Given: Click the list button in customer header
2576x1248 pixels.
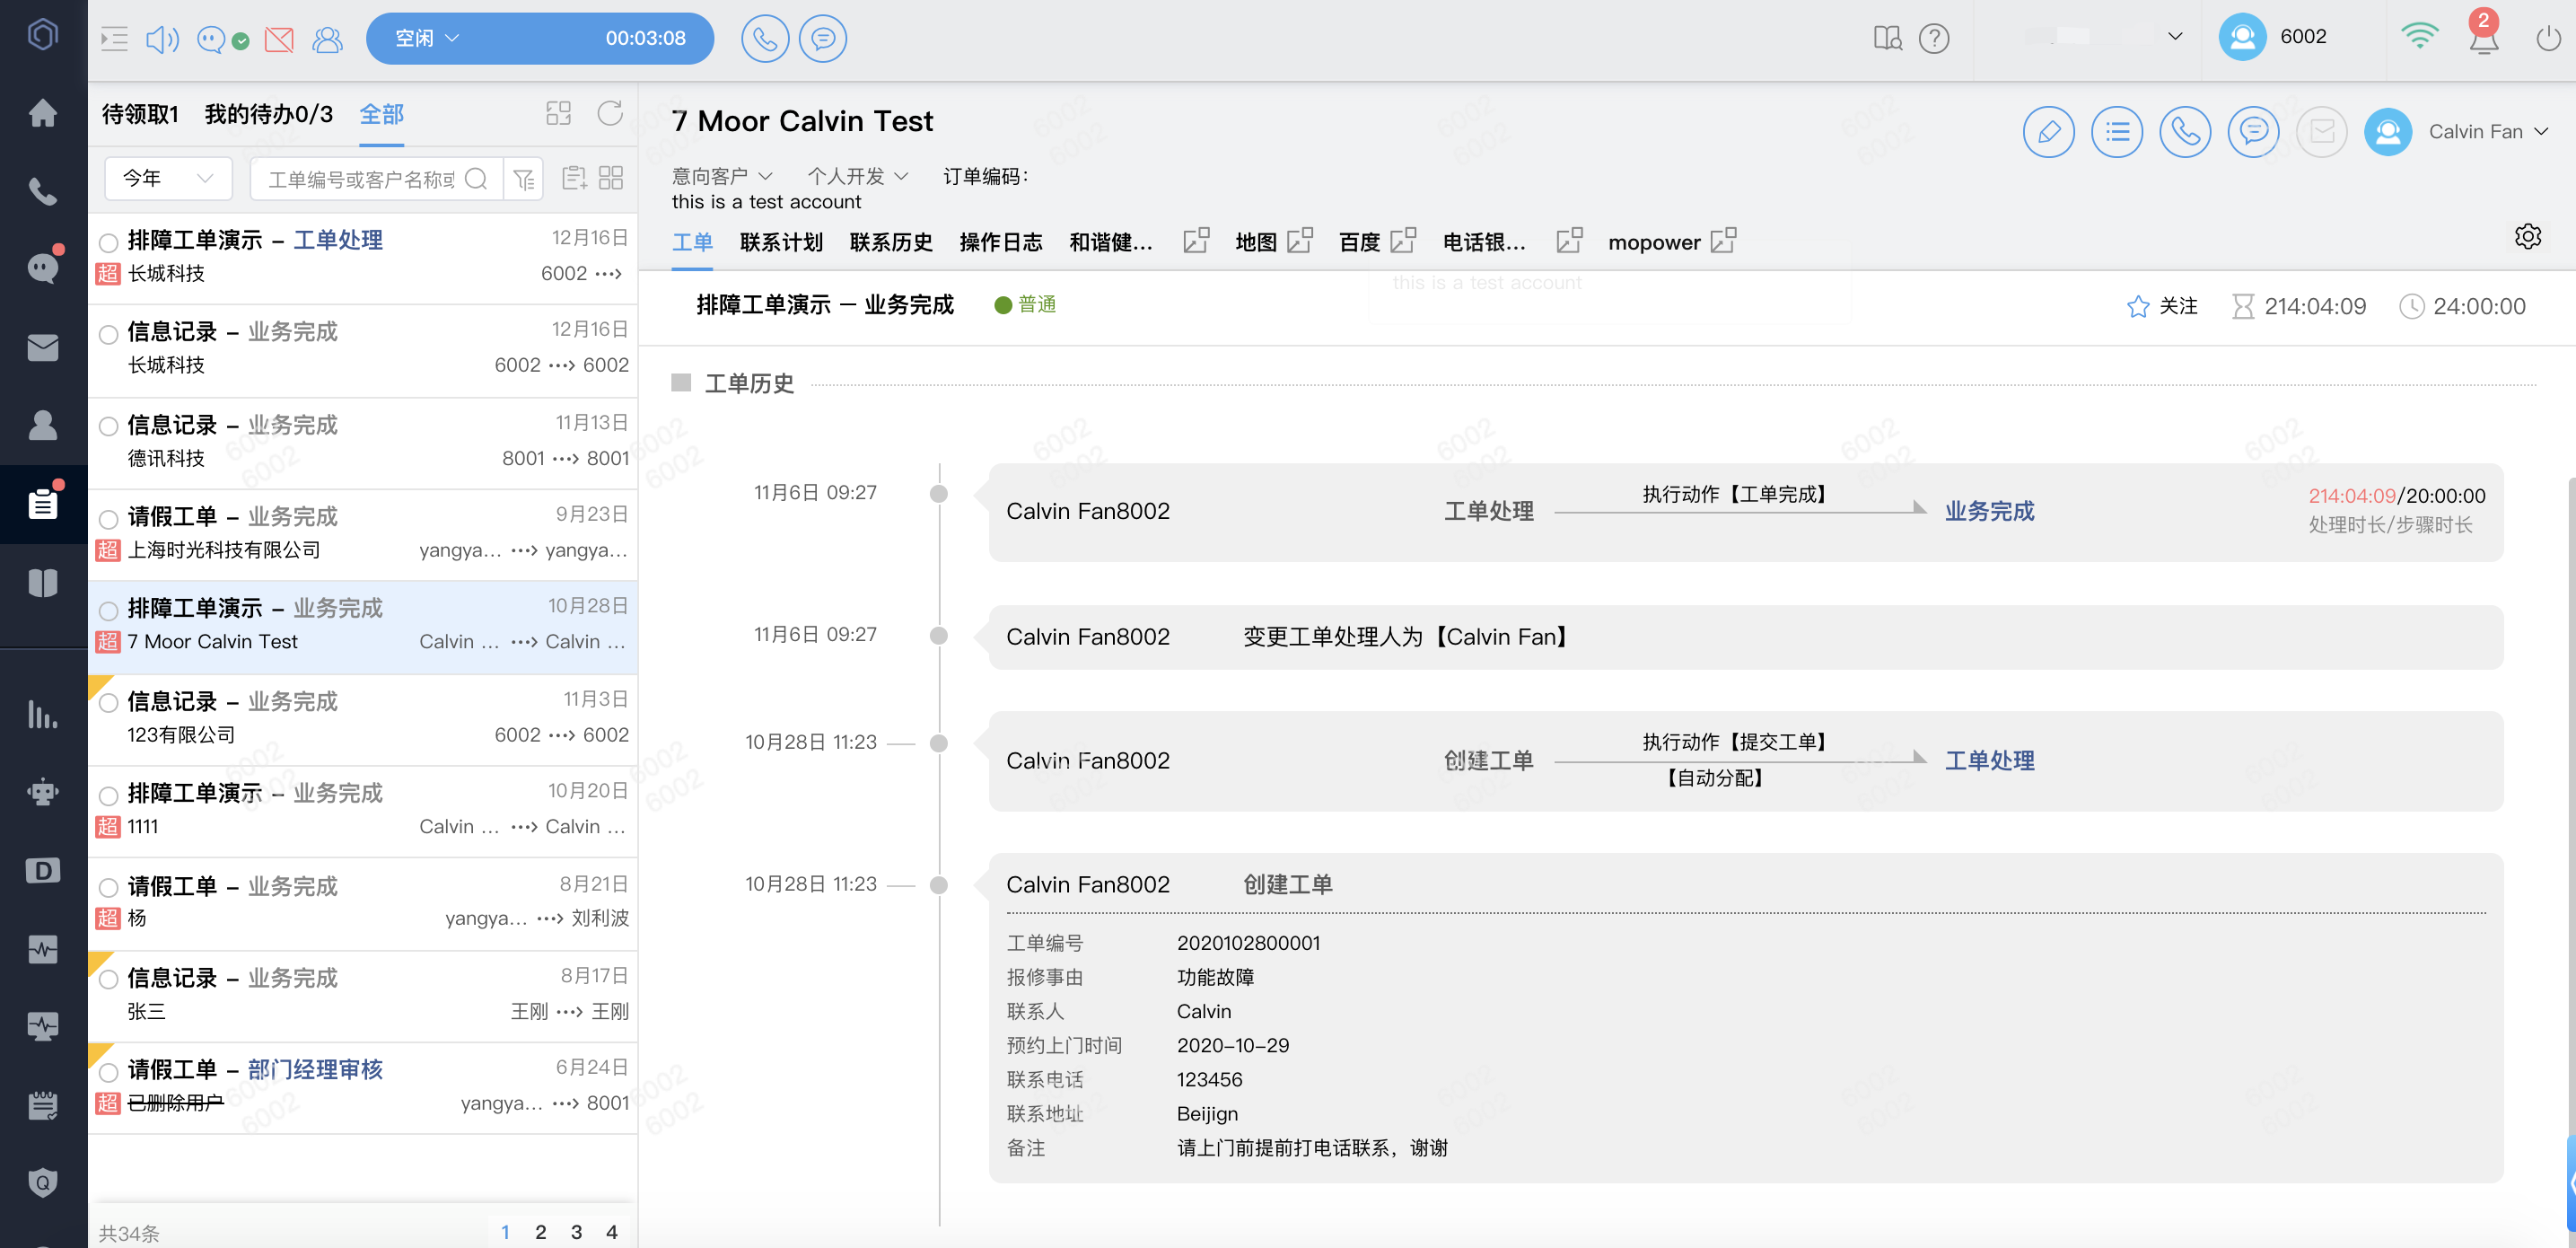Looking at the screenshot, I should click(x=2116, y=131).
